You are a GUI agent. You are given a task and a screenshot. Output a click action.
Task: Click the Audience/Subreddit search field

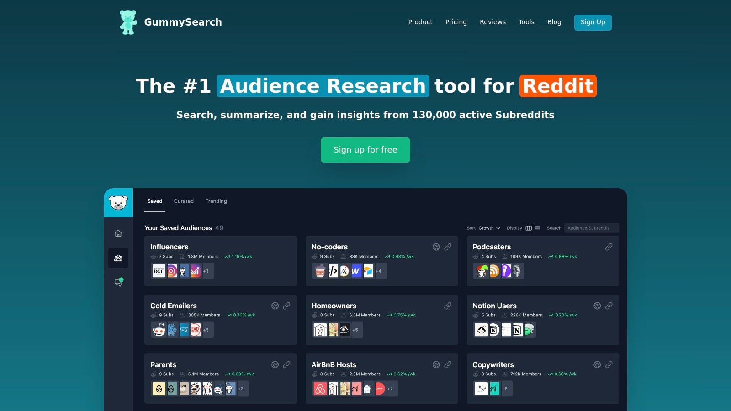coord(591,227)
